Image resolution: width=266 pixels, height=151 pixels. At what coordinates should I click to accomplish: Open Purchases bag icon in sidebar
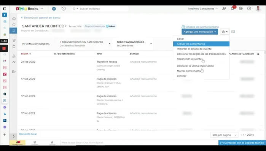pyautogui.click(x=14, y=46)
